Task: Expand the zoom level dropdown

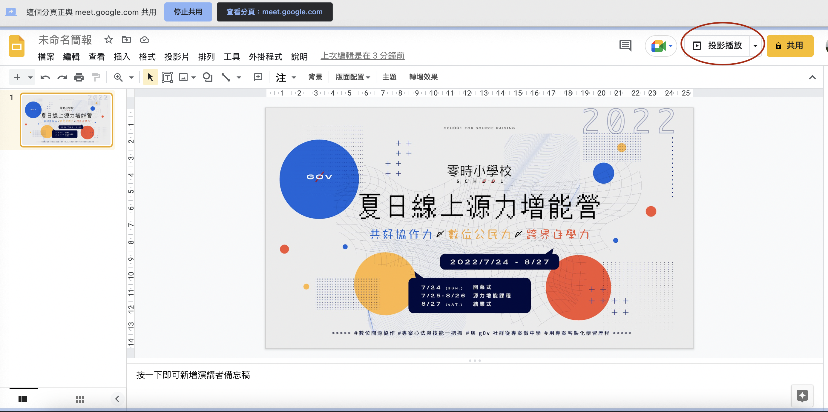Action: pos(131,77)
